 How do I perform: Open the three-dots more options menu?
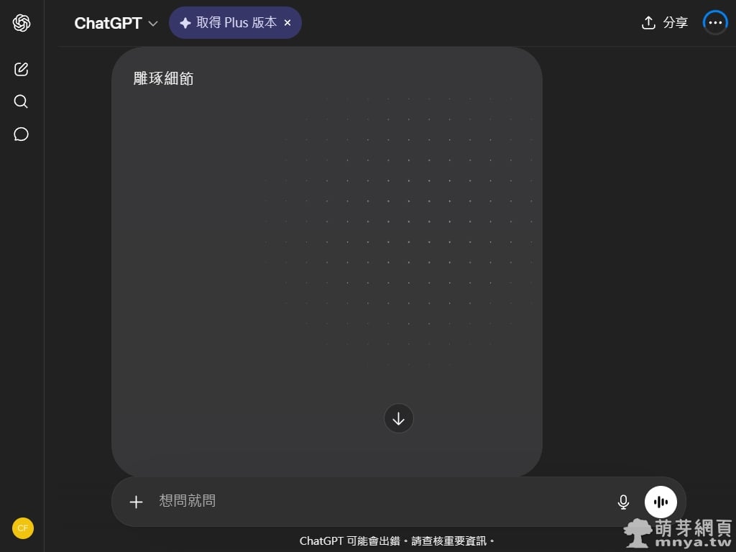coord(715,23)
